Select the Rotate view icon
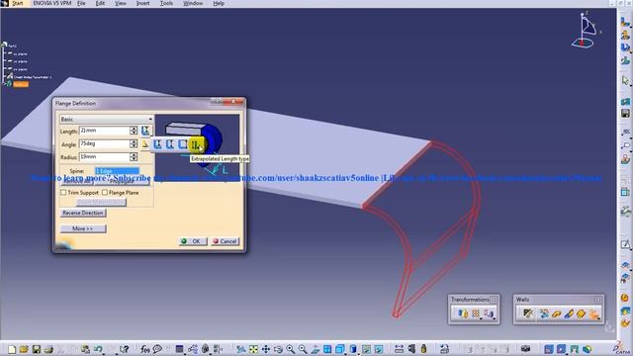The image size is (633, 356). coord(278,349)
